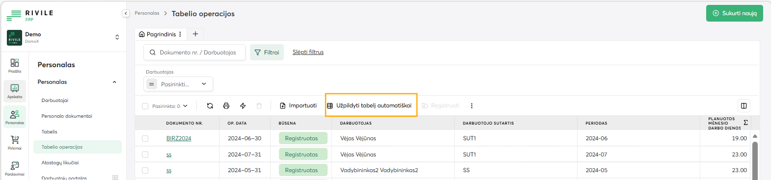Open document BIRZ2024 link
Screen dimensions: 771x180
179,138
